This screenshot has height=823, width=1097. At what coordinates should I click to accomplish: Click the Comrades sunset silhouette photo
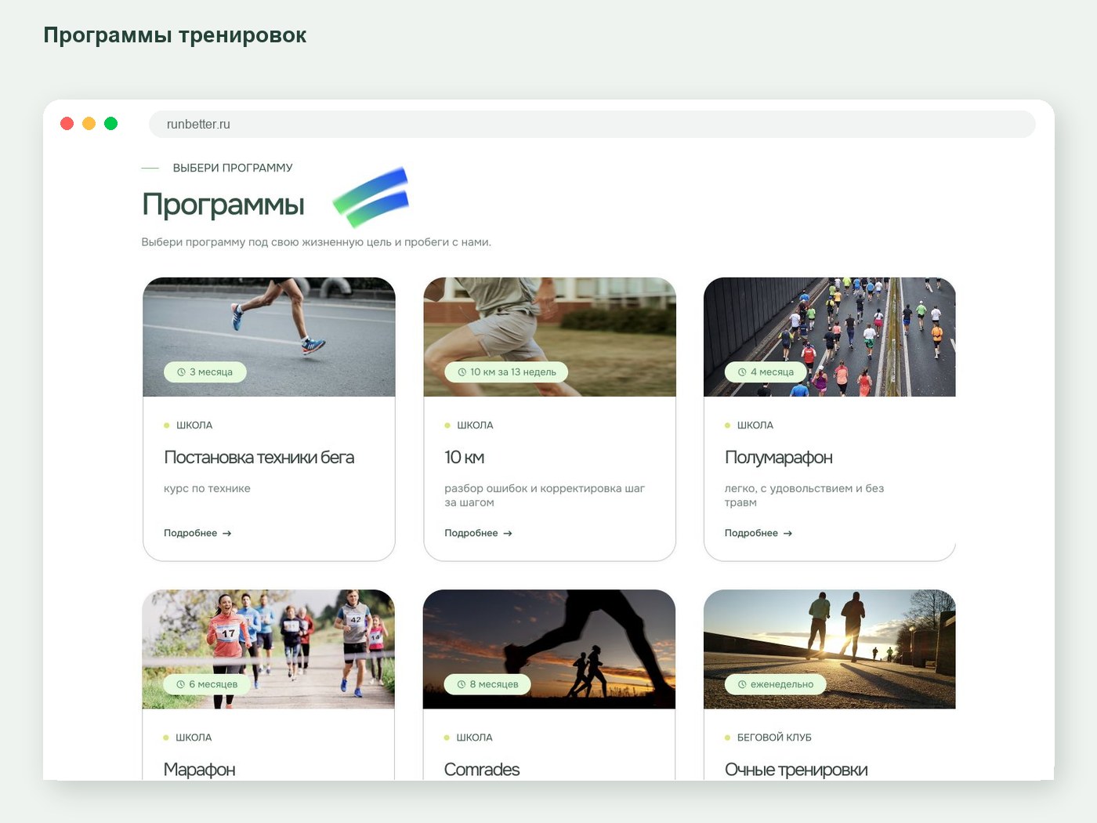[548, 649]
